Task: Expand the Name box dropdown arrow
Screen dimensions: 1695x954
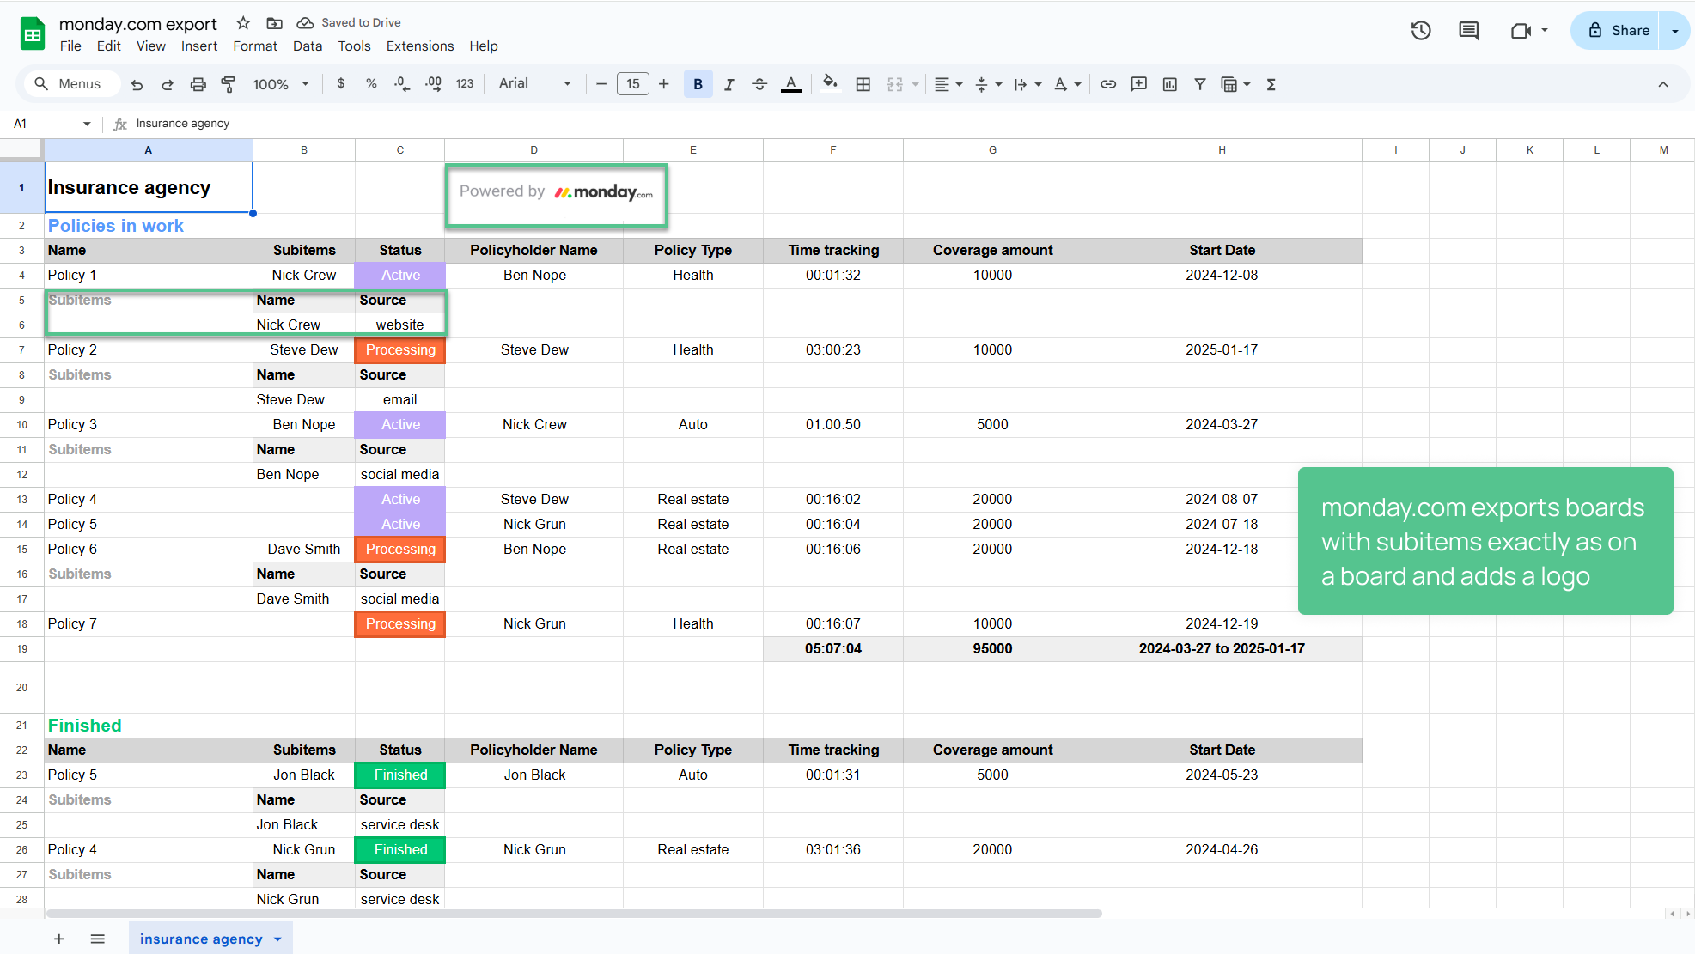Action: tap(87, 124)
